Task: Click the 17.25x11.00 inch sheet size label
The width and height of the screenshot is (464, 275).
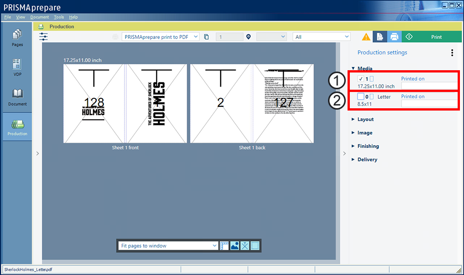Action: click(x=82, y=60)
